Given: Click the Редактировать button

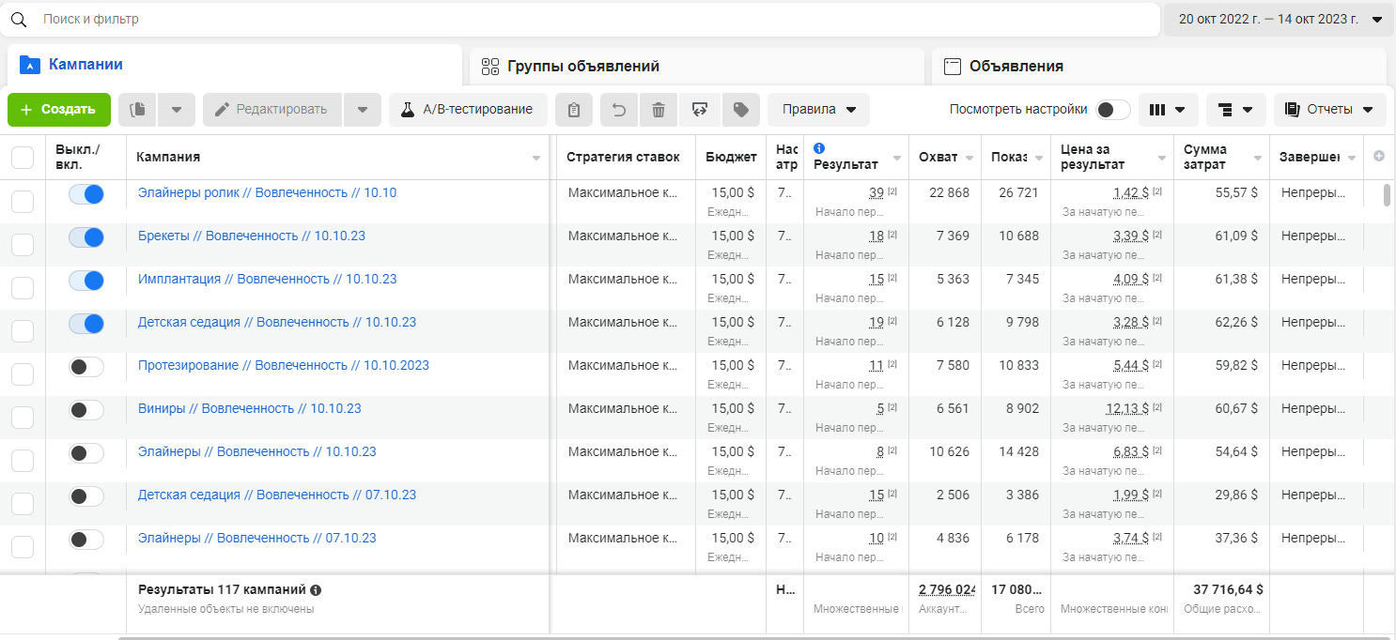Looking at the screenshot, I should click(x=273, y=110).
